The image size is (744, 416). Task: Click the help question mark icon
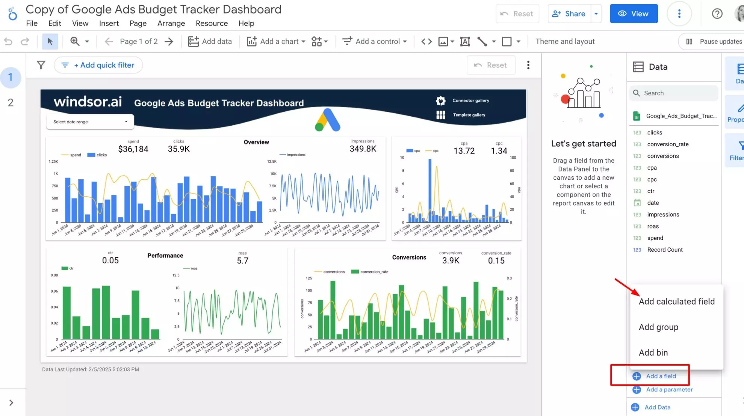pos(717,14)
